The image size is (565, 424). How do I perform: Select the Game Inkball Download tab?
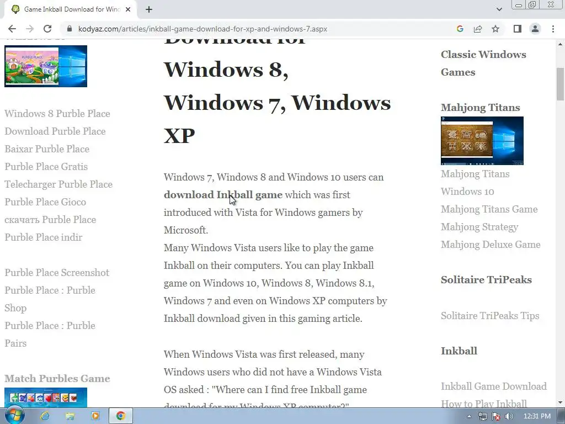[71, 9]
